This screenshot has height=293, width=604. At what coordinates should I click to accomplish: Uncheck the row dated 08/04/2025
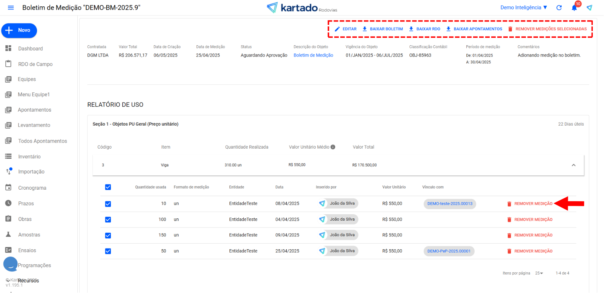tap(108, 204)
